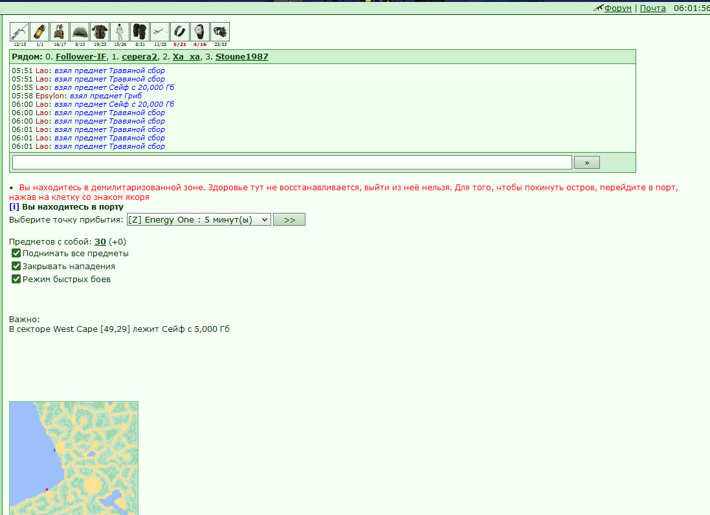710x515 pixels.
Task: Click the '12/15' rifle durability label
Action: (19, 45)
